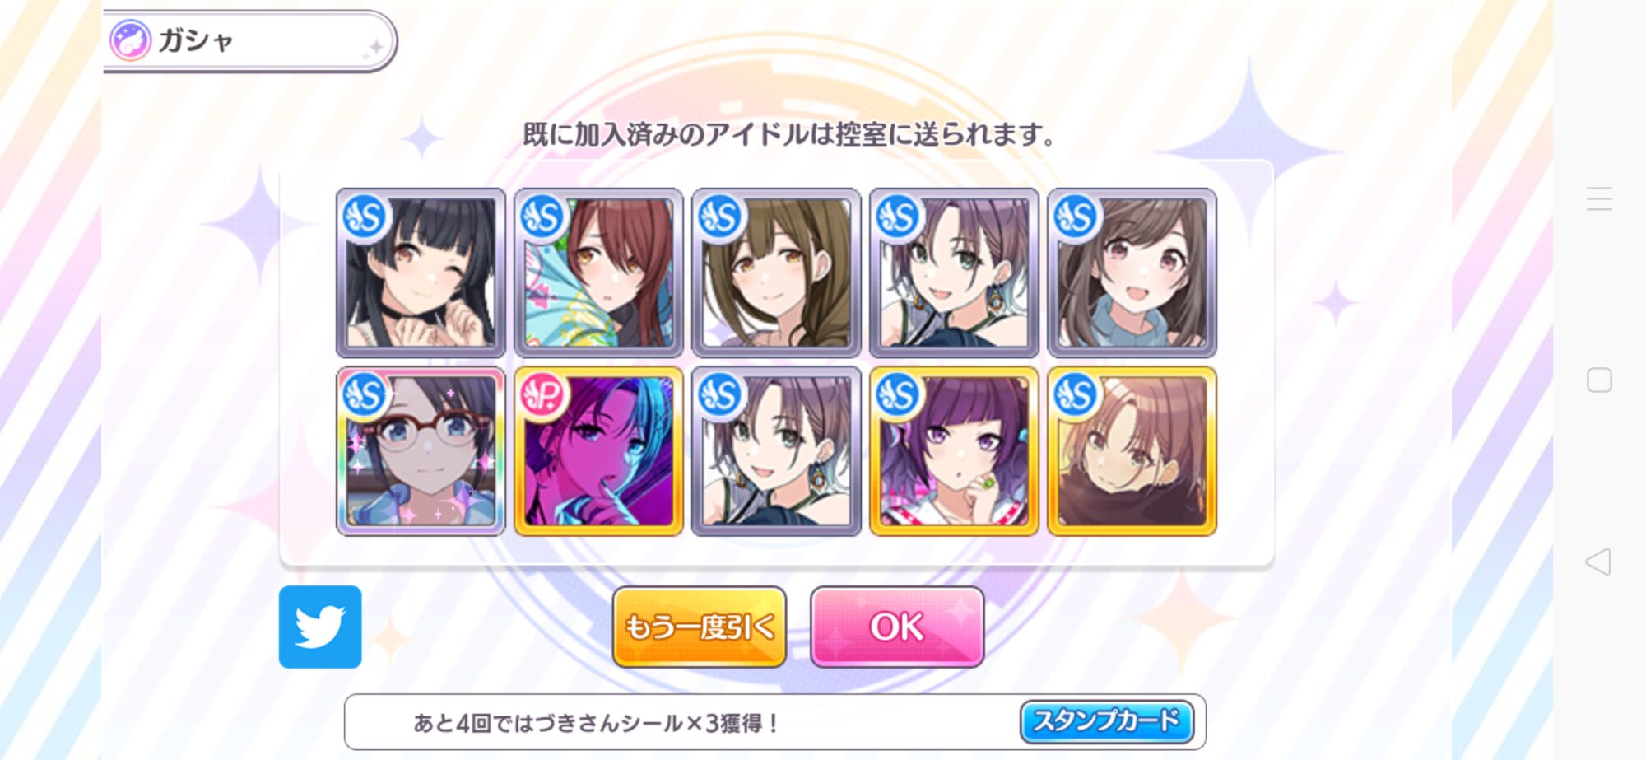1646x760 pixels.
Task: Share the gacha result via the Twitter button
Action: (x=320, y=627)
